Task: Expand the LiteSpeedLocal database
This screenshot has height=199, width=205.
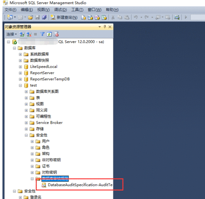Action: coord(20,67)
